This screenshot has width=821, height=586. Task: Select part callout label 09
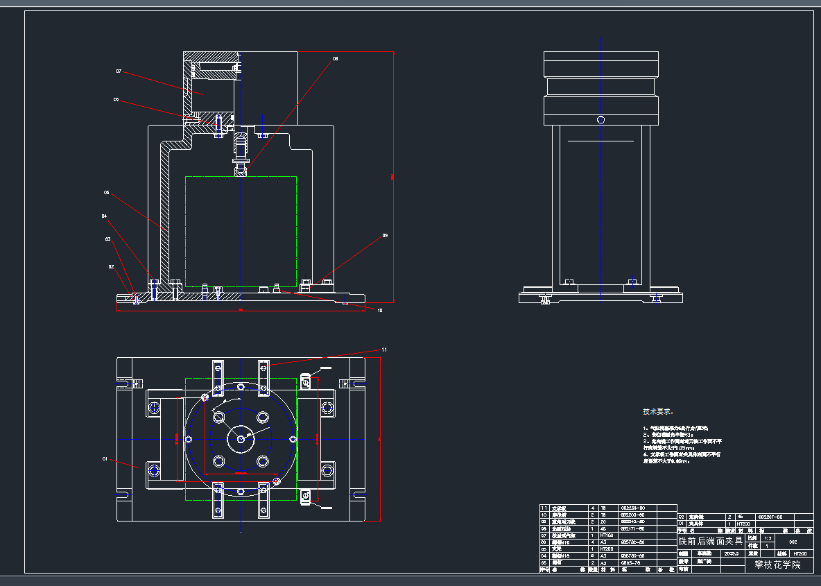pyautogui.click(x=385, y=236)
